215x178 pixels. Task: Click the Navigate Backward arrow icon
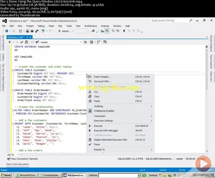click(x=7, y=31)
